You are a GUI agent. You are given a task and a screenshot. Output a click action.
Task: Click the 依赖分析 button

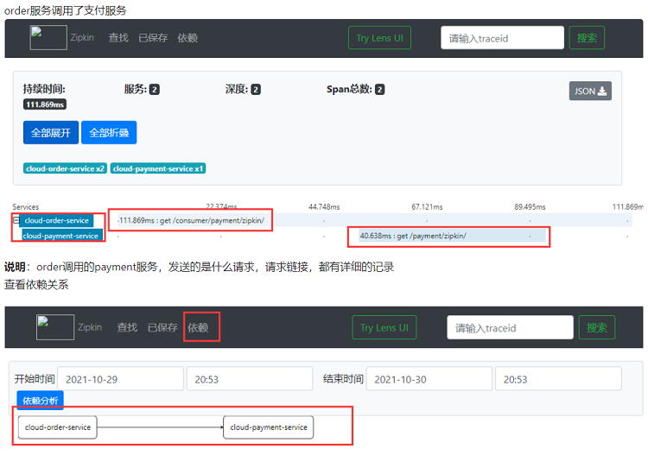pos(40,400)
